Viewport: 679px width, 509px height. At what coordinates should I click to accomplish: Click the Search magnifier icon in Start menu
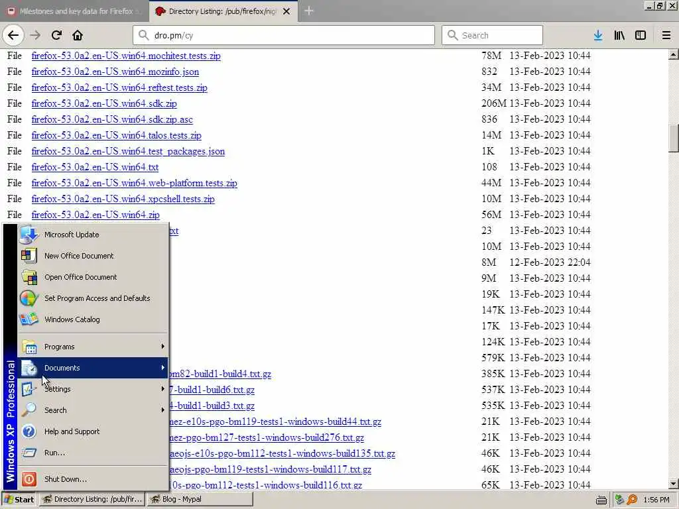[x=29, y=410]
